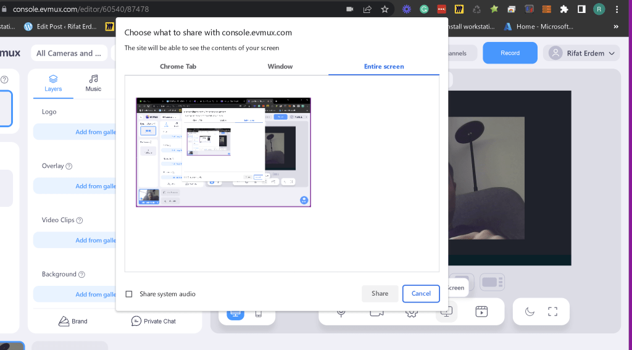Click the camera indicator icon in address bar
This screenshot has height=350, width=632.
(x=349, y=9)
